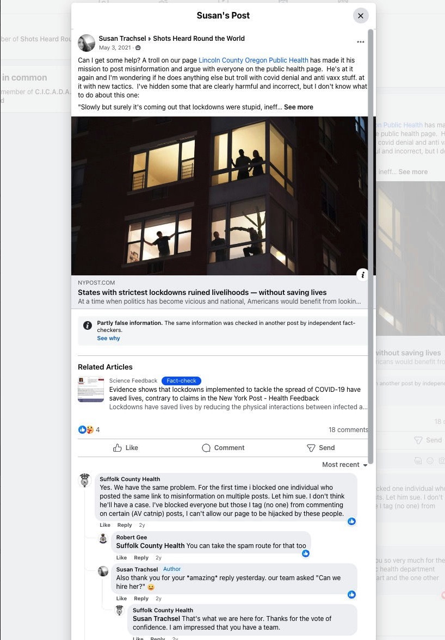Click the globe privacy icon beside the date
The image size is (445, 640).
[x=138, y=47]
